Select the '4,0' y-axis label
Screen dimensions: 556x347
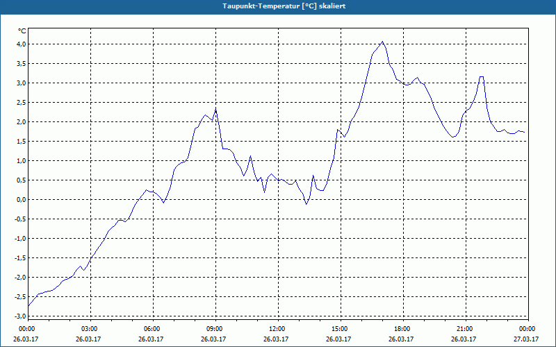coord(22,44)
